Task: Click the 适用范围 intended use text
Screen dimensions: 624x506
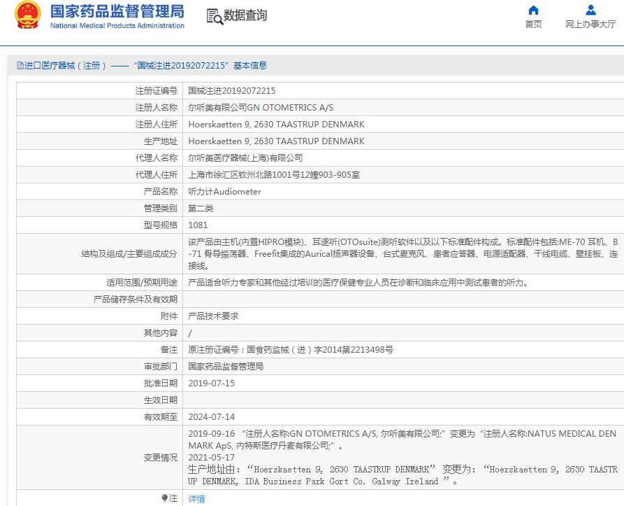Action: (358, 283)
